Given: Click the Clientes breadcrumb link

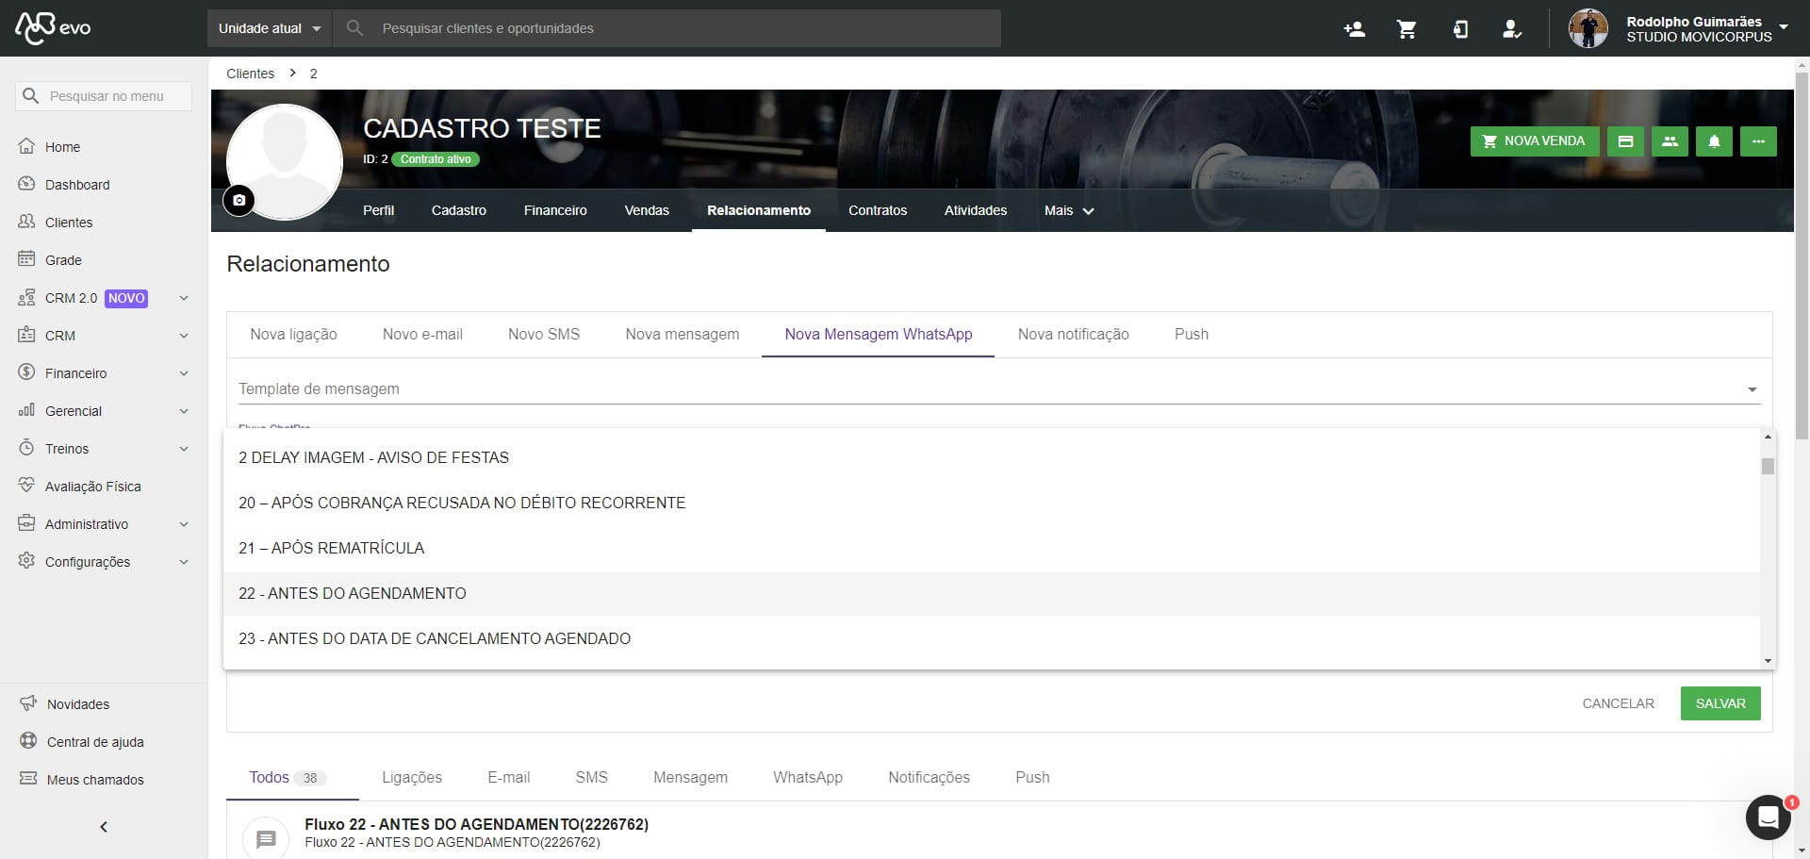Looking at the screenshot, I should pyautogui.click(x=250, y=74).
